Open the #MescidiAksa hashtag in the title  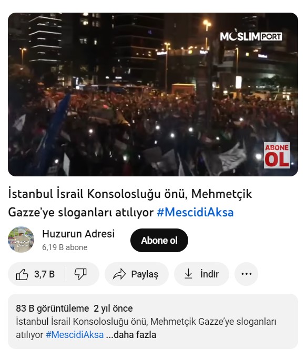point(195,212)
